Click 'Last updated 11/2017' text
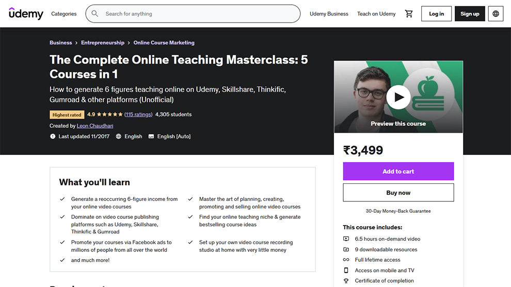The image size is (511, 287). pyautogui.click(x=84, y=136)
